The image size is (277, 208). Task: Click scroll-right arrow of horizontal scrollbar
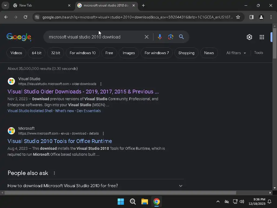tap(270, 193)
